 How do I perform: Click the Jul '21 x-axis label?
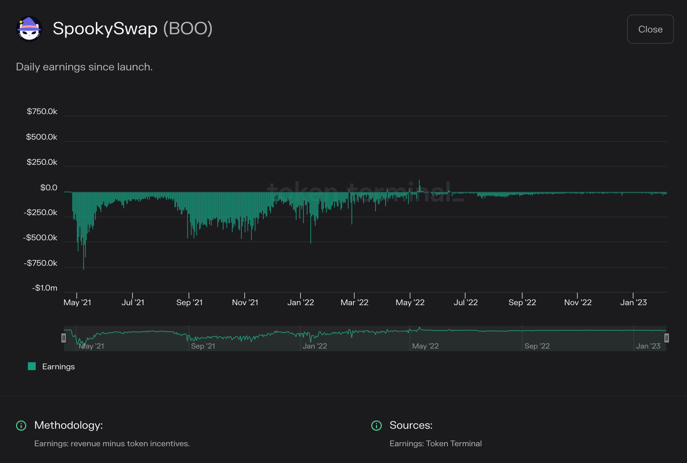point(133,303)
